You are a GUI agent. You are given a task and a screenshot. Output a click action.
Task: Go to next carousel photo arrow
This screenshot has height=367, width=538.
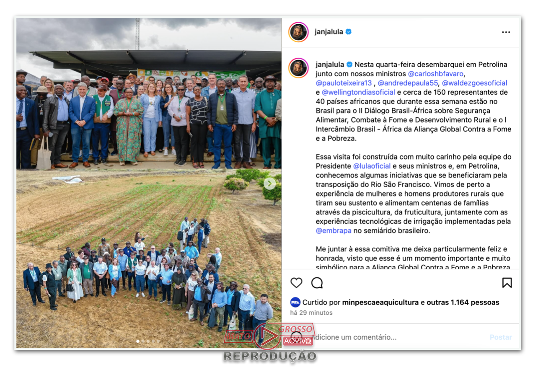269,183
